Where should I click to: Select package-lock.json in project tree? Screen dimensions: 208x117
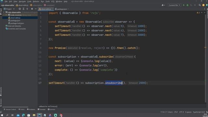pyautogui.click(x=17, y=23)
